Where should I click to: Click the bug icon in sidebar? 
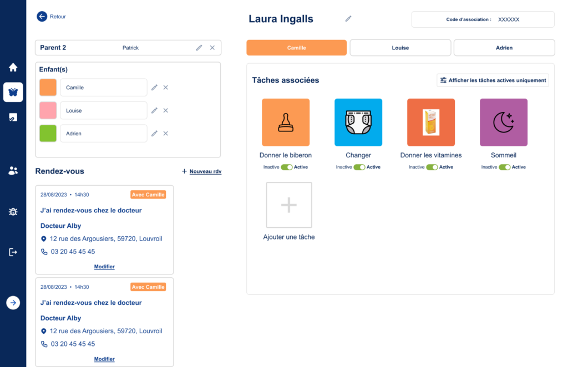click(x=13, y=212)
